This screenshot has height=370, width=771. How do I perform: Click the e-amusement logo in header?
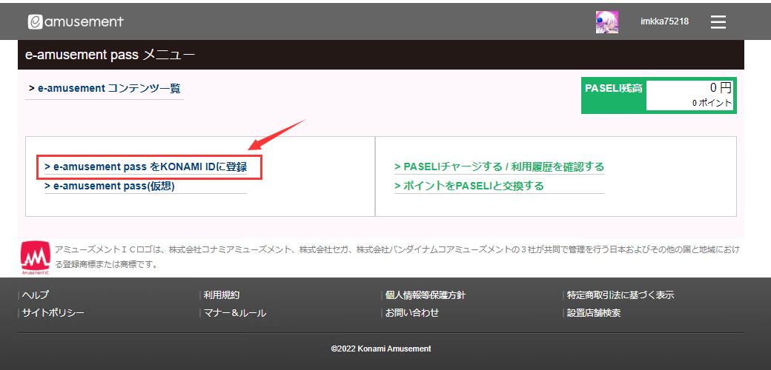76,22
